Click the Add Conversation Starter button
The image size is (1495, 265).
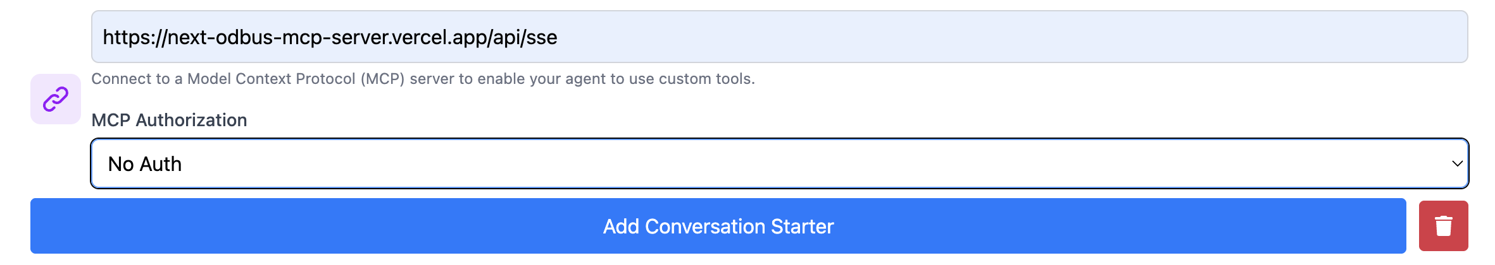718,226
